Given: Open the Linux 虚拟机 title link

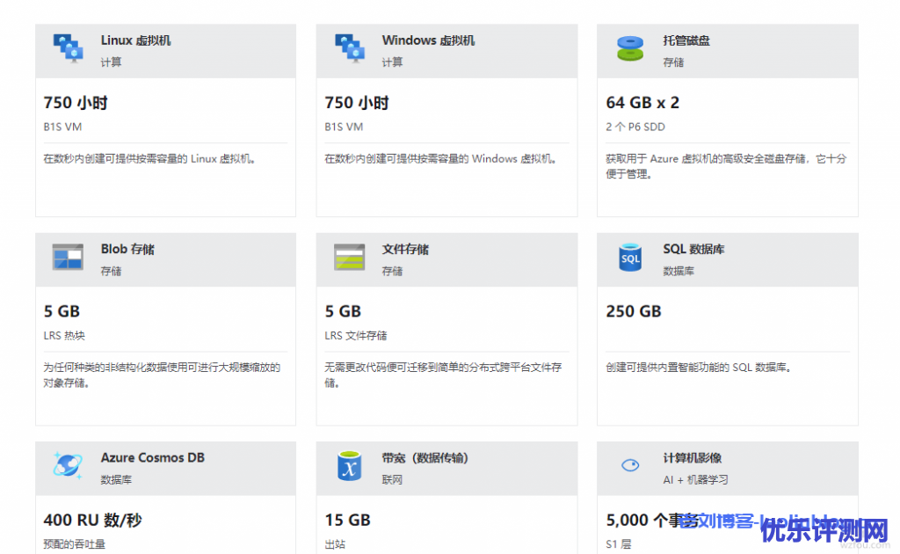Looking at the screenshot, I should [135, 40].
